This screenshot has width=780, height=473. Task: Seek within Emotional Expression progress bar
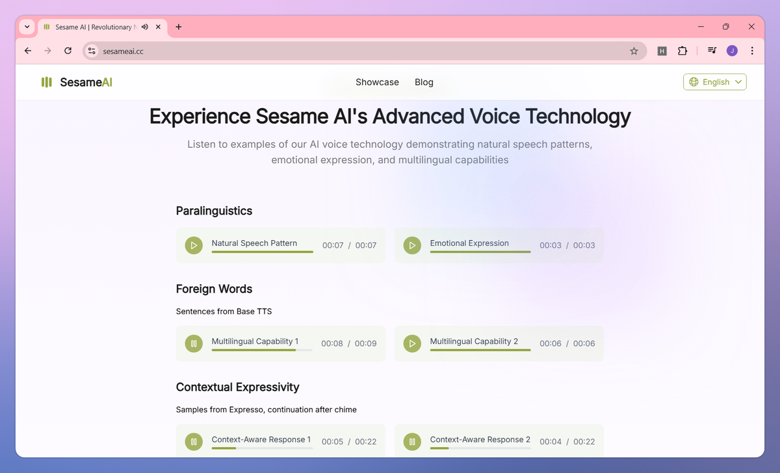(480, 252)
